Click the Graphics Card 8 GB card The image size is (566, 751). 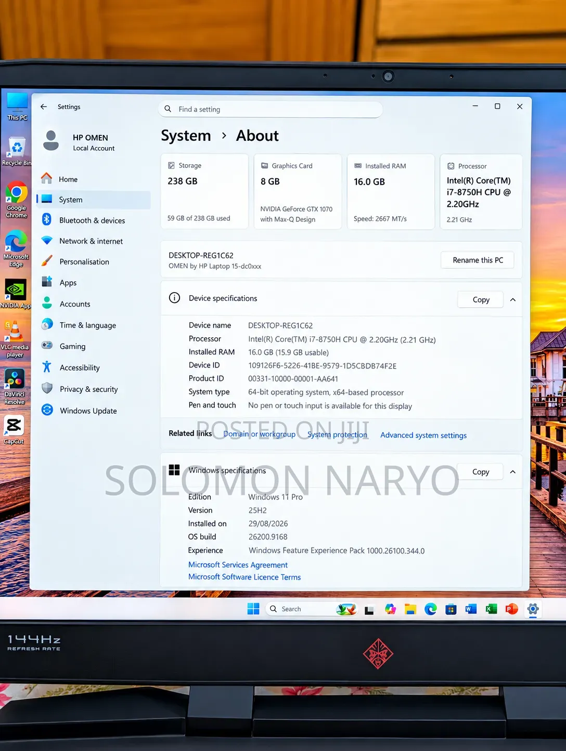click(x=298, y=191)
